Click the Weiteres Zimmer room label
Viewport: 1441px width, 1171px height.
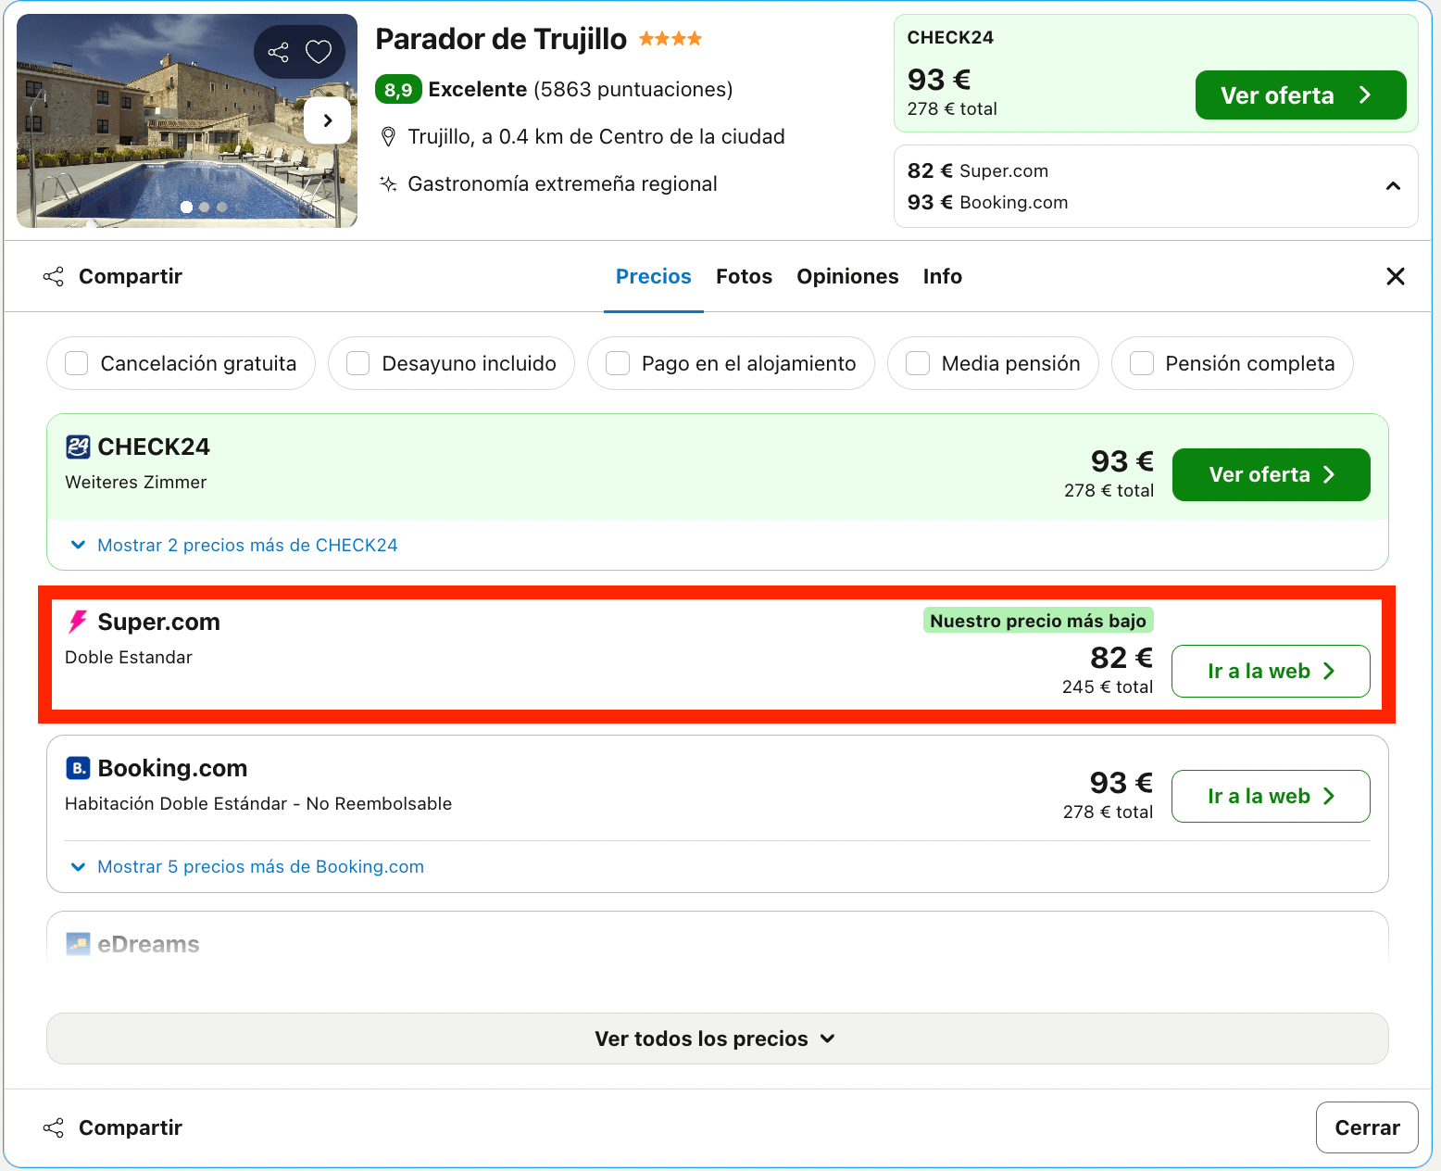click(x=136, y=482)
